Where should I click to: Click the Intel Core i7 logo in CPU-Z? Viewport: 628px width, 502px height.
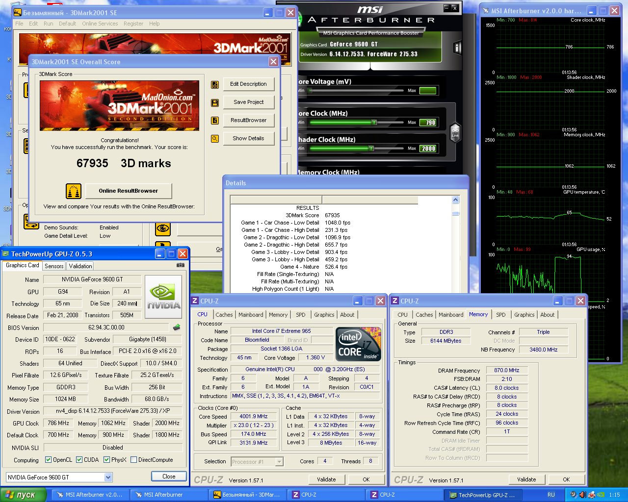pyautogui.click(x=358, y=344)
